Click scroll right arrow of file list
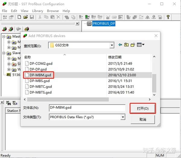 (150, 100)
